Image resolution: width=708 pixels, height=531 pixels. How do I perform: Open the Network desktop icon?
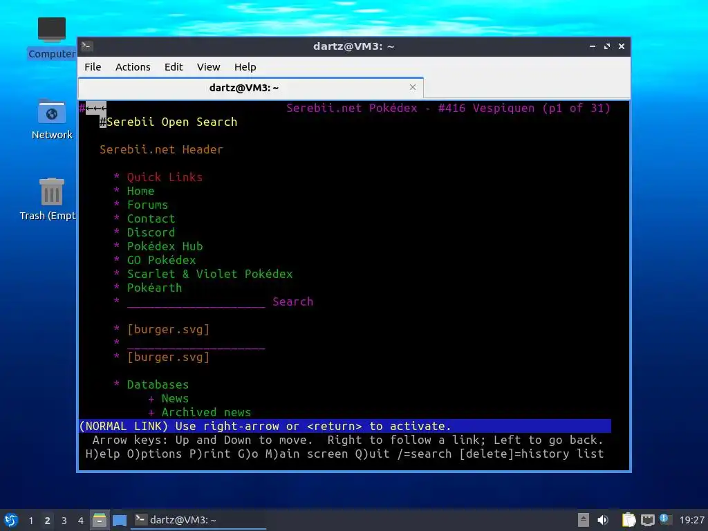point(51,120)
